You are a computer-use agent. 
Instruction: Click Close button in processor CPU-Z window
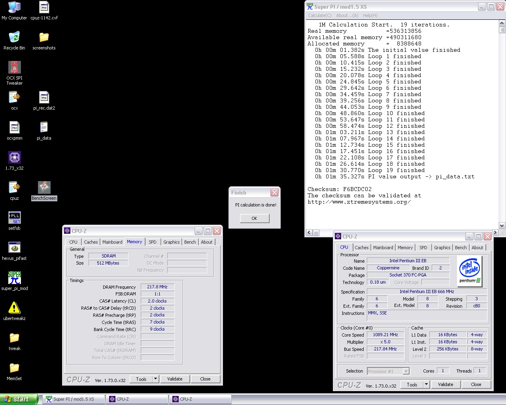click(476, 384)
